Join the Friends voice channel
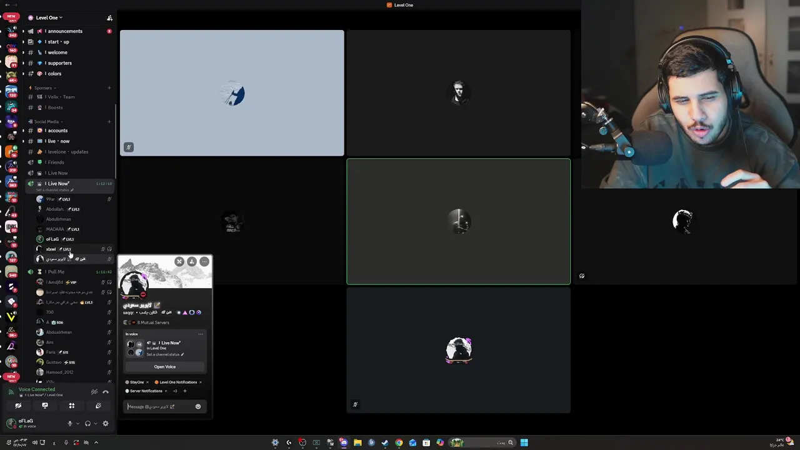Image resolution: width=800 pixels, height=450 pixels. pyautogui.click(x=69, y=162)
